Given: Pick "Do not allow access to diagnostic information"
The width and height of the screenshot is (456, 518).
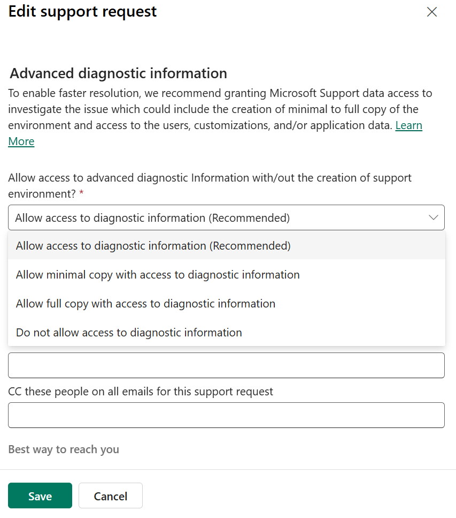Looking at the screenshot, I should click(128, 332).
